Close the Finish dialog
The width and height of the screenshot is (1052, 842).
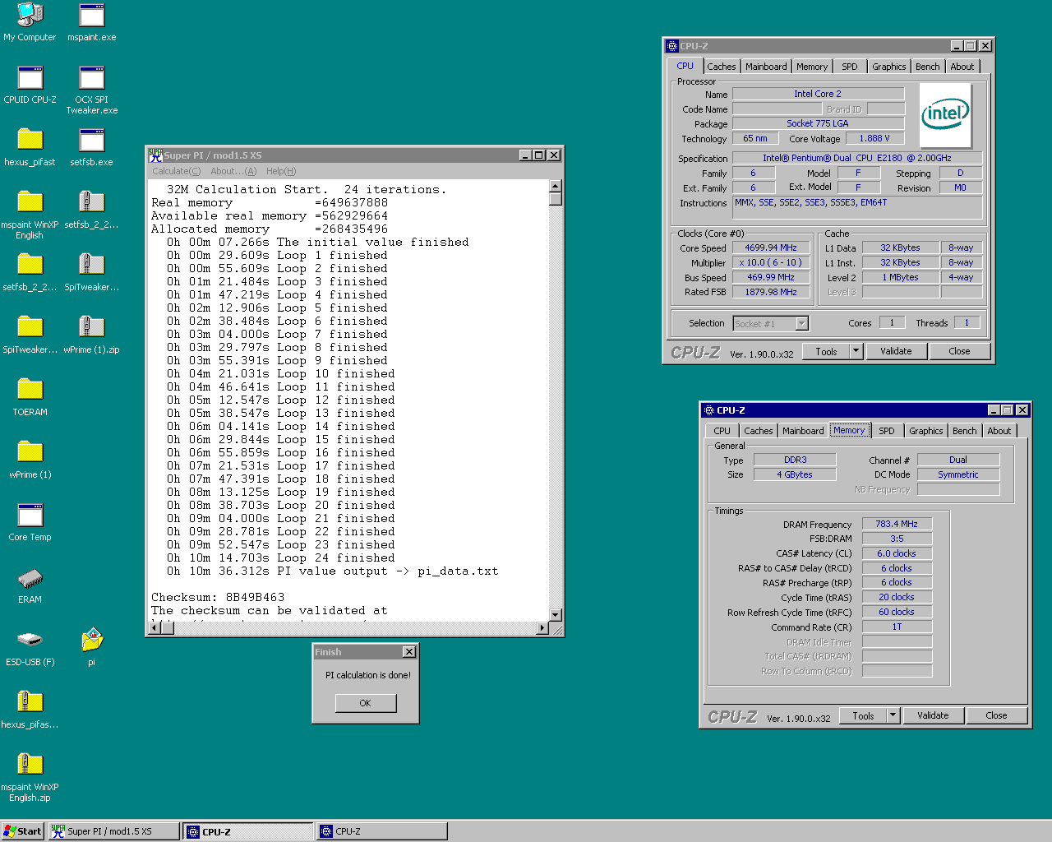[409, 652]
